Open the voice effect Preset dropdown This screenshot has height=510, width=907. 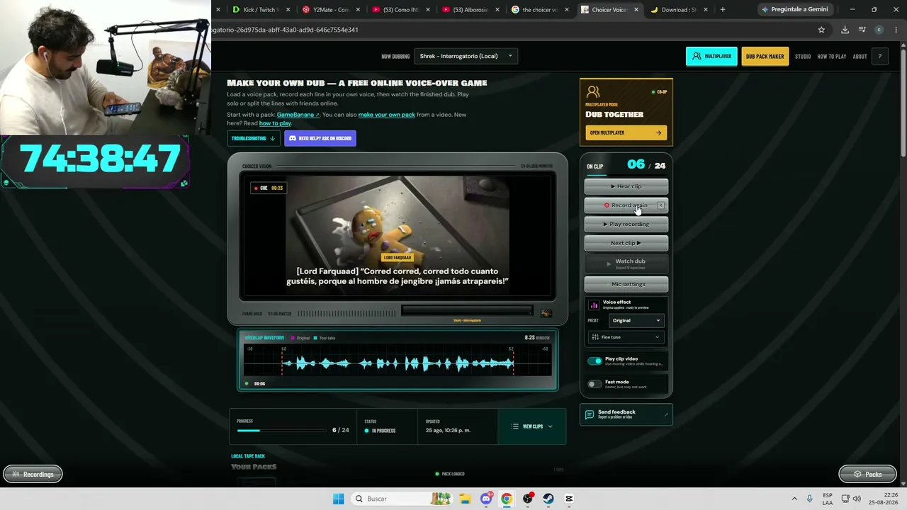point(636,320)
